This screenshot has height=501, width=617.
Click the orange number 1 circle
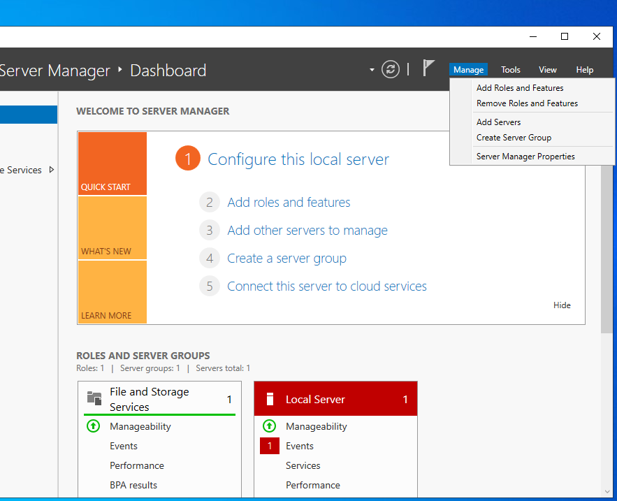pos(188,158)
